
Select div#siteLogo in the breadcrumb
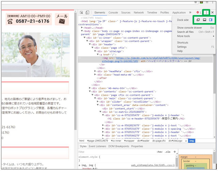pos(175,141)
